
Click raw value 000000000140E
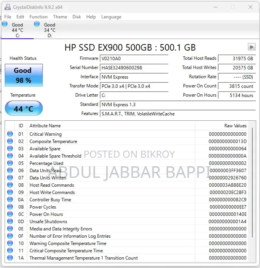coord(228,214)
